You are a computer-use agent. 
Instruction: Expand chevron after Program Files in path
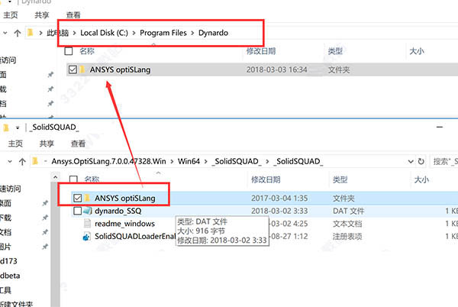(192, 33)
